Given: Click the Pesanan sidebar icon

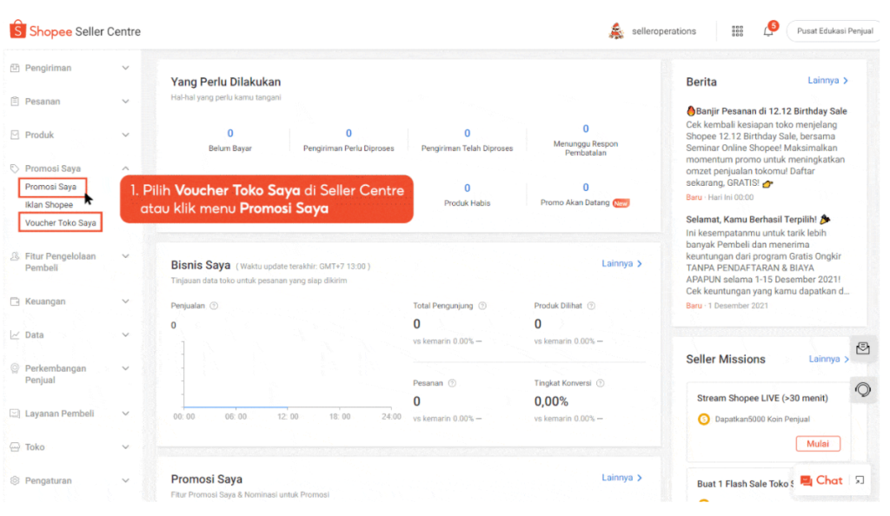Looking at the screenshot, I should point(15,101).
